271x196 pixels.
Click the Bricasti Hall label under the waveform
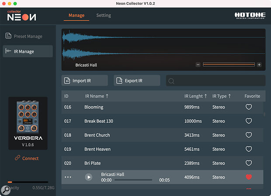(86, 65)
